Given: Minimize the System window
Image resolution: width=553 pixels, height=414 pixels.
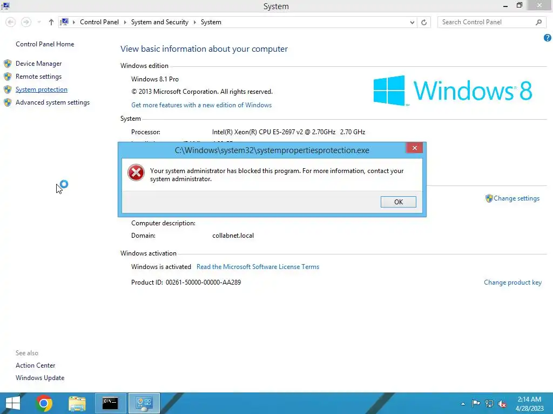Looking at the screenshot, I should click(x=505, y=6).
